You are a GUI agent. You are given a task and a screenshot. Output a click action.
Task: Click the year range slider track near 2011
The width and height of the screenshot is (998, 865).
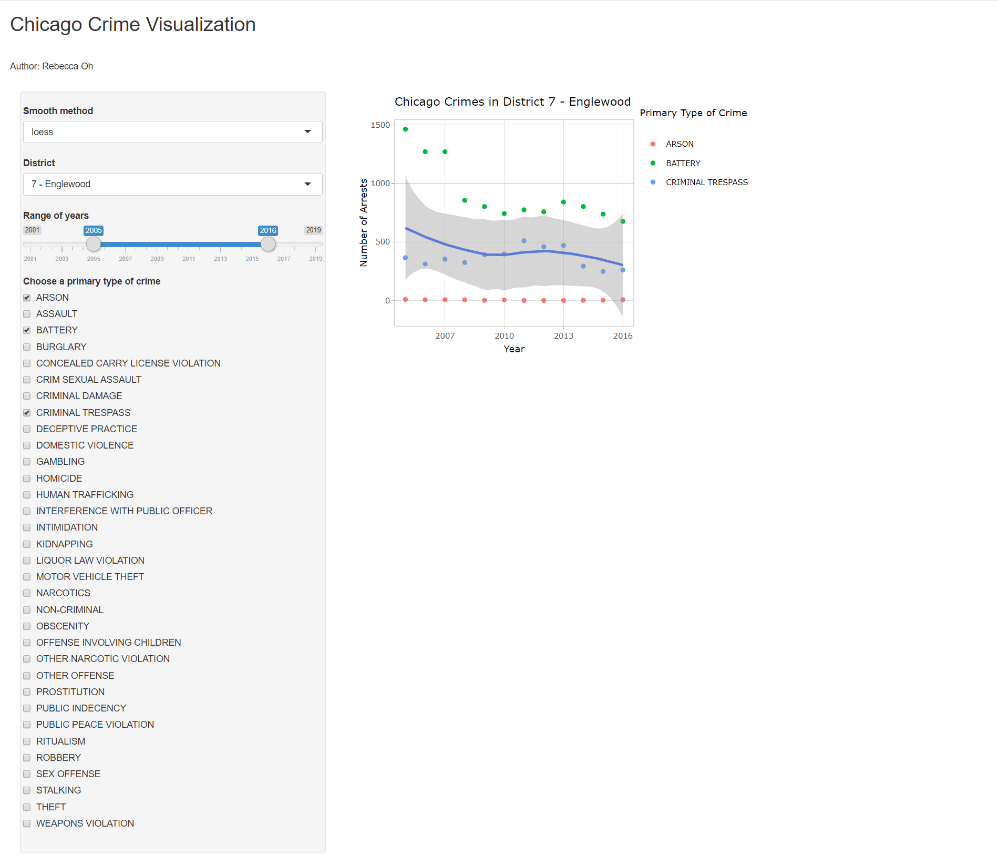click(189, 245)
